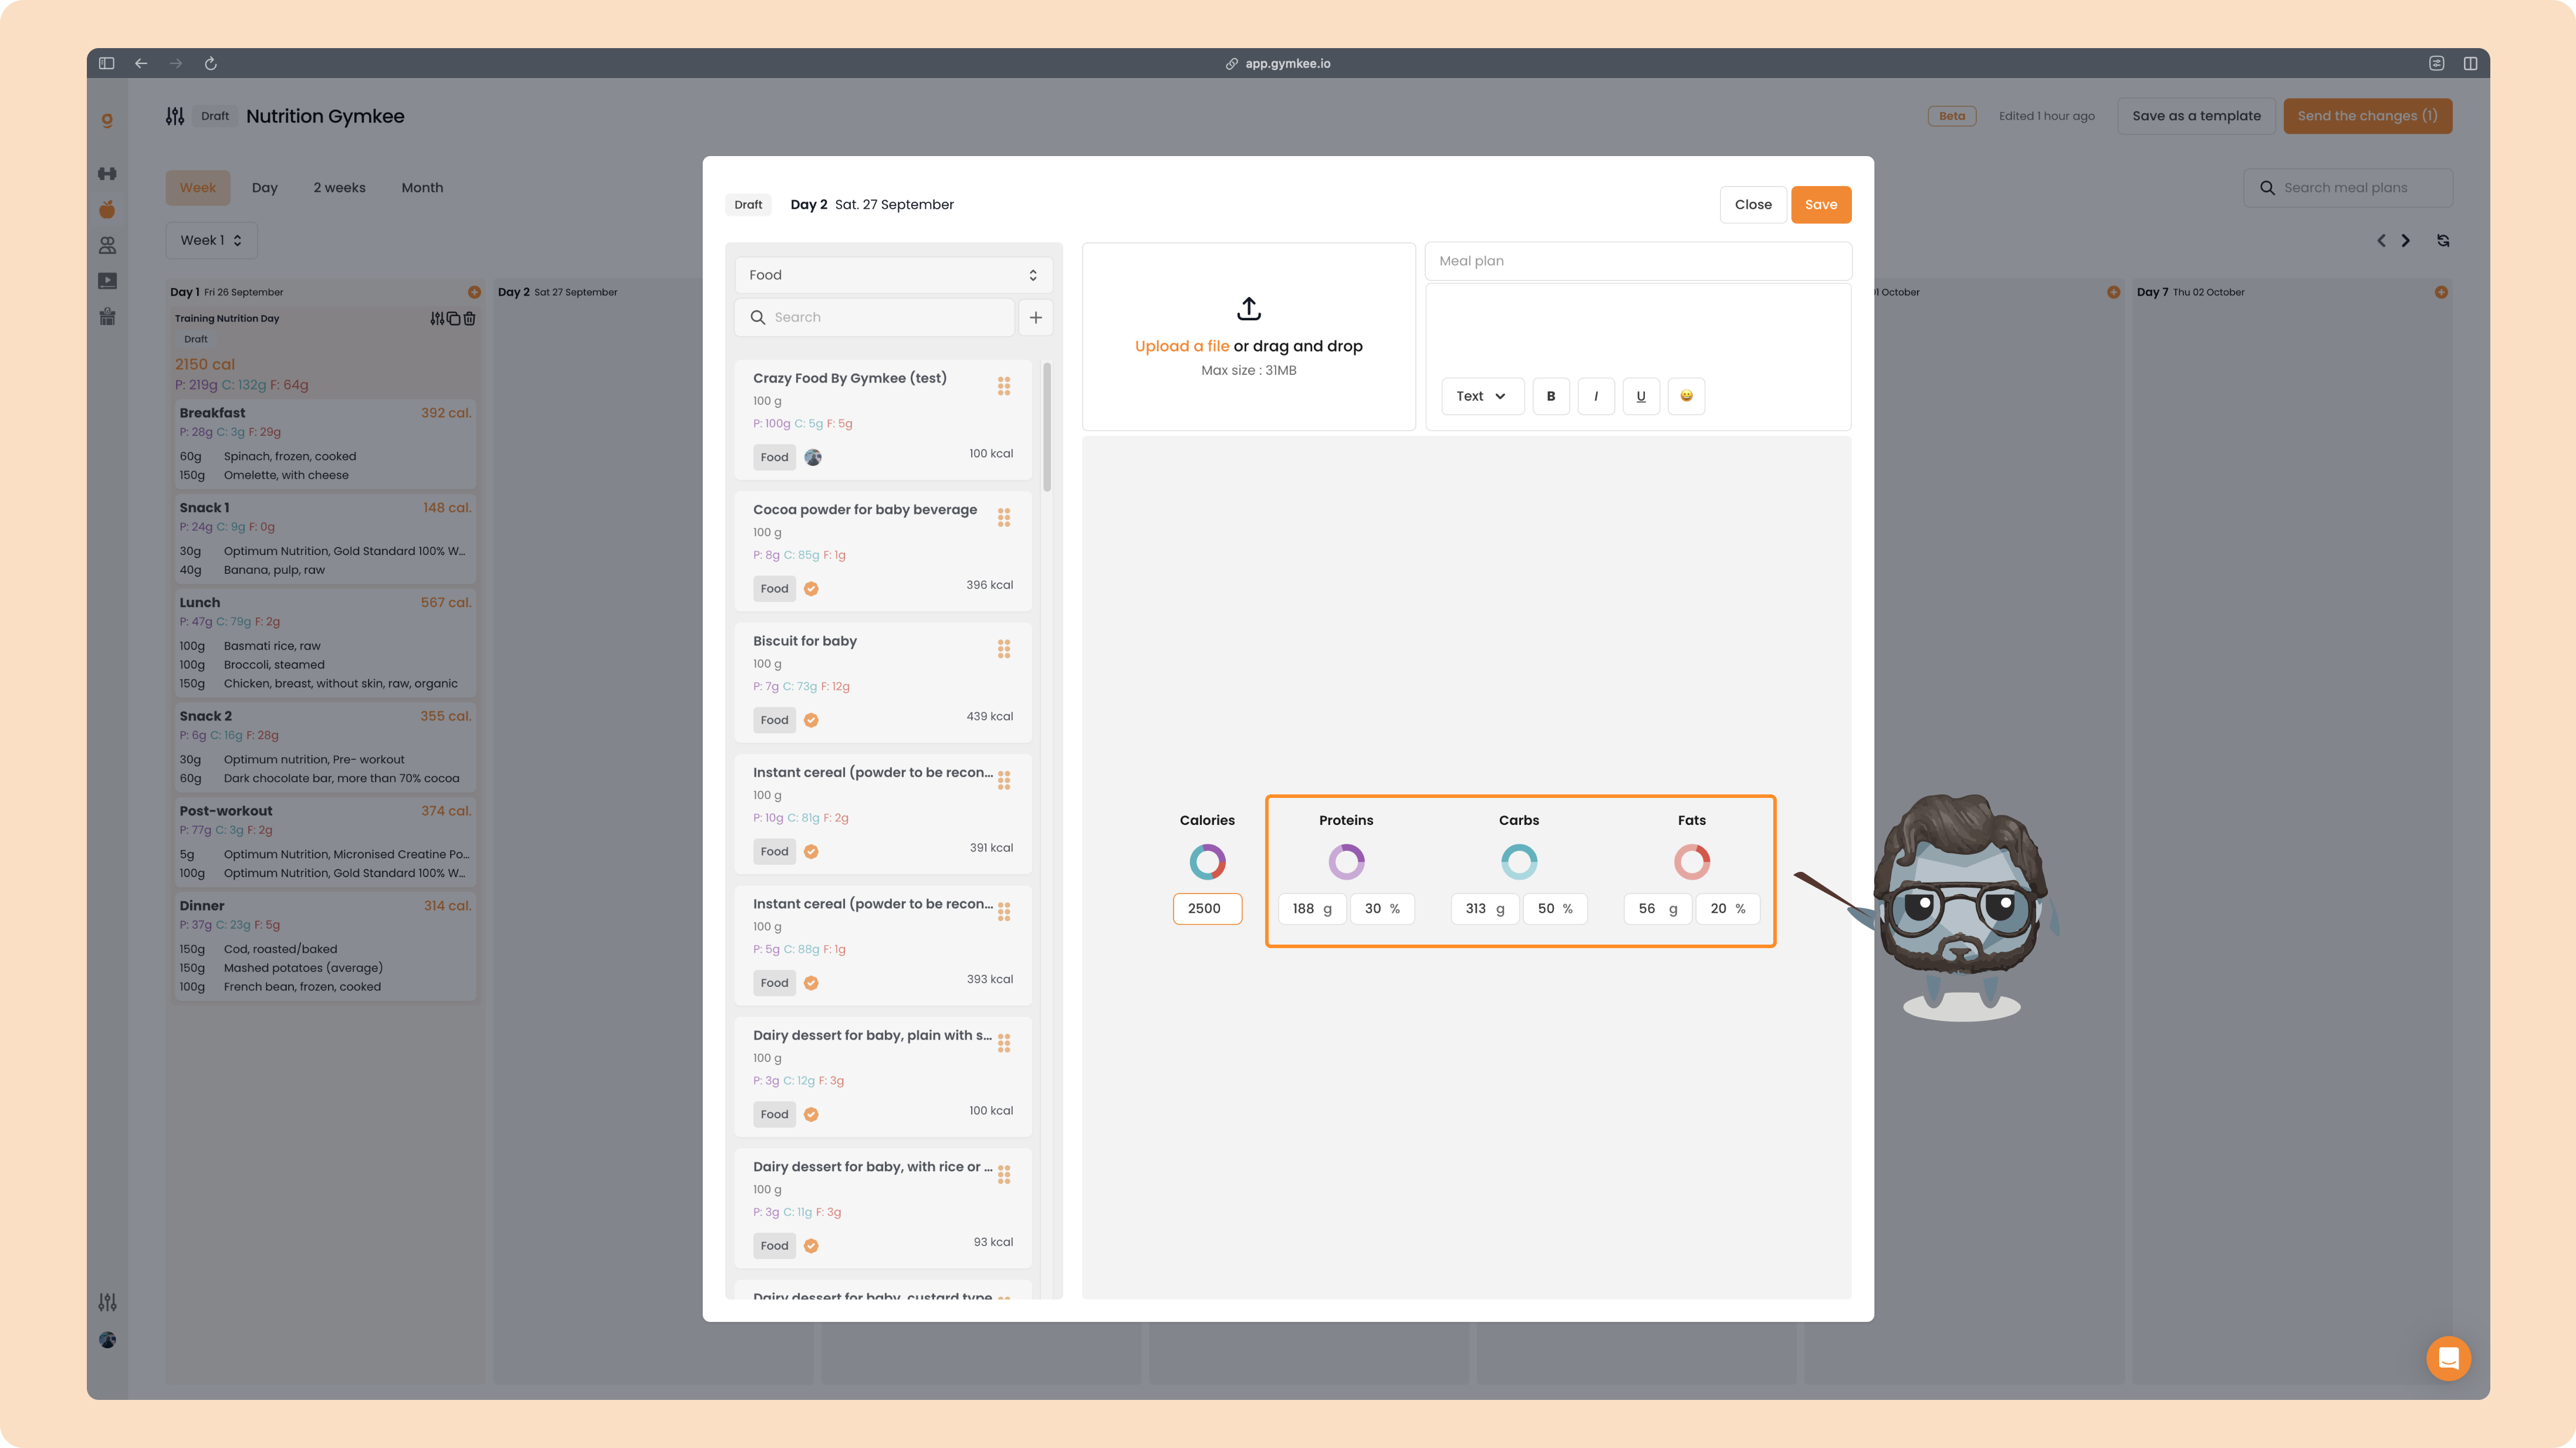
Task: Open the sliders settings icon at the sidebar bottom
Action: pyautogui.click(x=107, y=1302)
